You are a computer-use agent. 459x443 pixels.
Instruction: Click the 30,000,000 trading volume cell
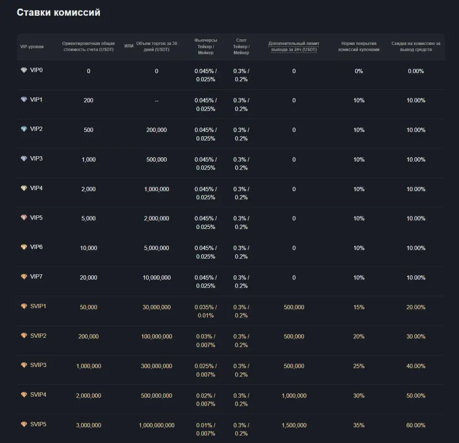click(x=157, y=307)
